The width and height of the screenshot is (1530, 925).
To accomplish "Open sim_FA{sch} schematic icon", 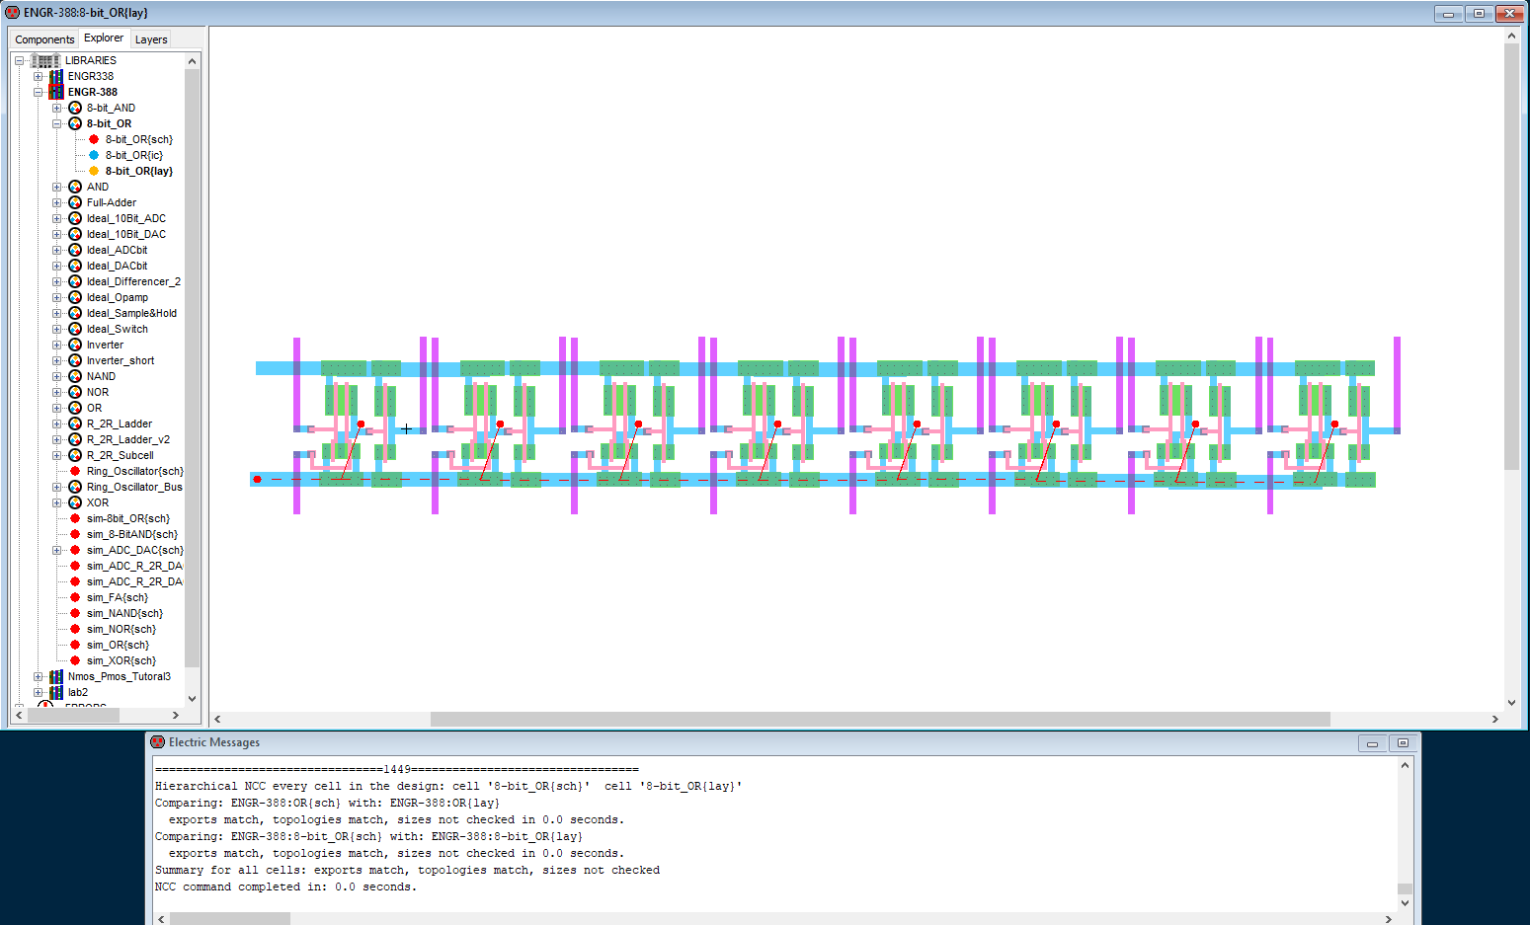I will pyautogui.click(x=75, y=597).
